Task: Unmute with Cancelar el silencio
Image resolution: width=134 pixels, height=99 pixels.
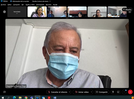Action: tap(58, 92)
